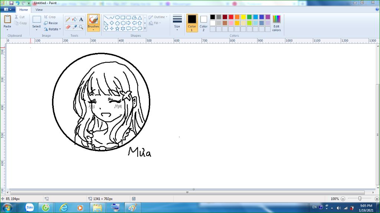Click the EN language indicator
The image size is (380, 213).
[x=314, y=207]
